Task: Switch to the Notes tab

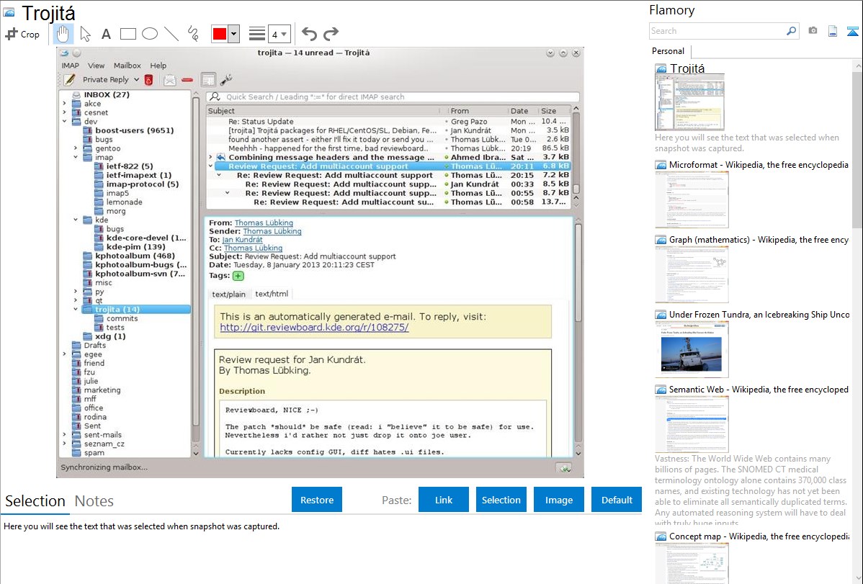Action: tap(94, 501)
